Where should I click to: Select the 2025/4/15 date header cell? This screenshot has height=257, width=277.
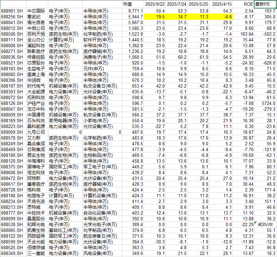(x=221, y=4)
